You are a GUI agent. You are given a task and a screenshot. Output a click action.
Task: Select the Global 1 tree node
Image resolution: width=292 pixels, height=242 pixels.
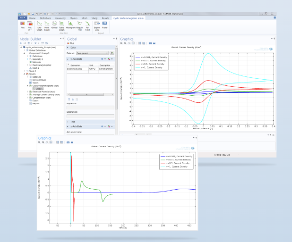(39, 89)
